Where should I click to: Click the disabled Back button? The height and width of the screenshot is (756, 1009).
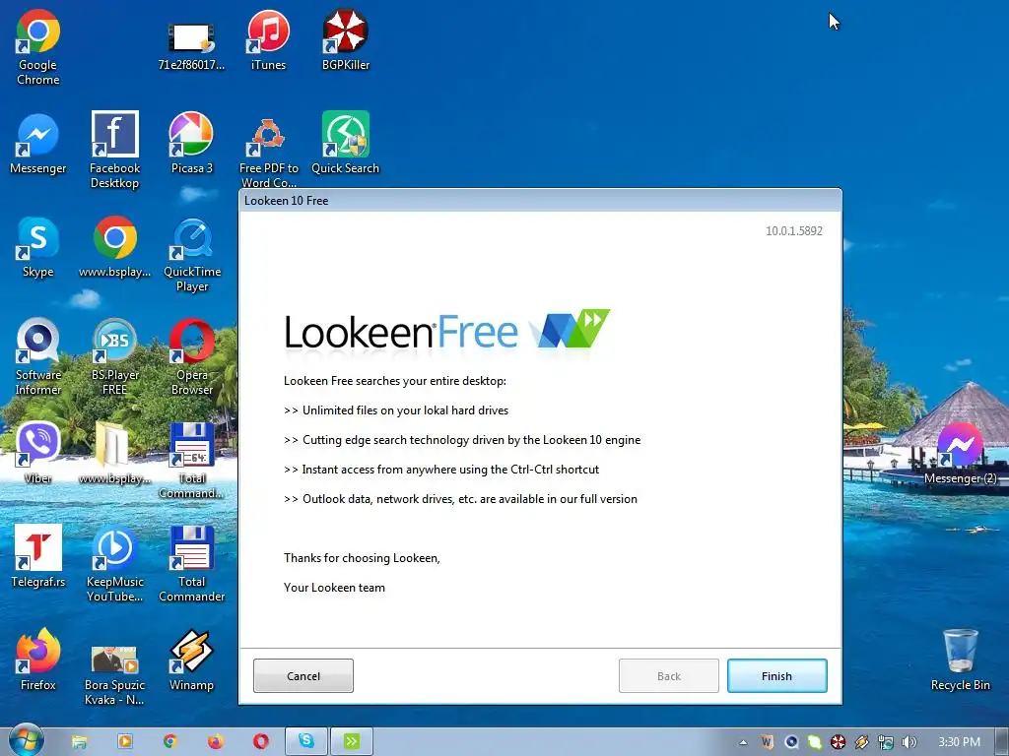(669, 675)
